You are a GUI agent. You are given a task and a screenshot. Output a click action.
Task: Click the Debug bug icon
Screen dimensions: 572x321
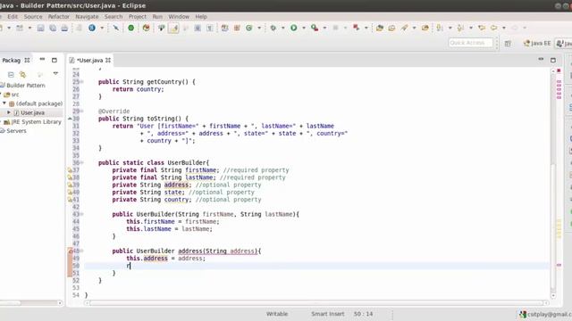(x=273, y=28)
